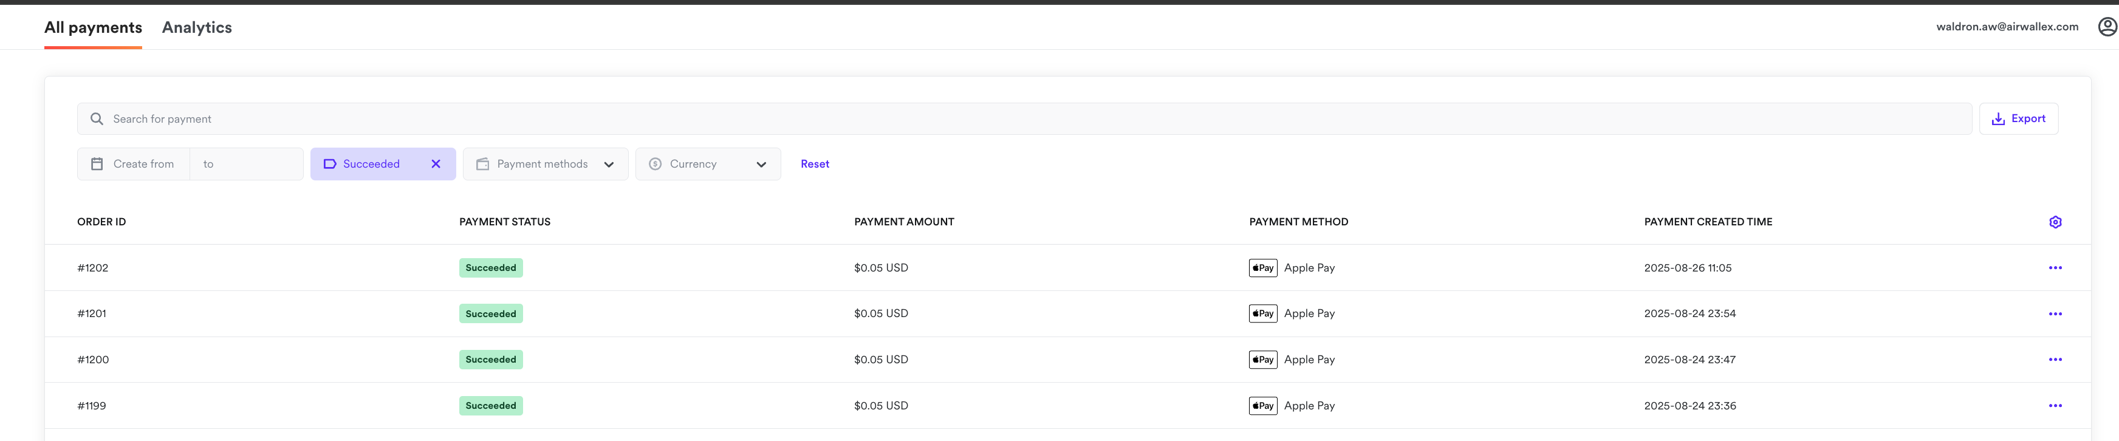The image size is (2119, 441).
Task: Open the Payment methods dropdown
Action: coord(544,164)
